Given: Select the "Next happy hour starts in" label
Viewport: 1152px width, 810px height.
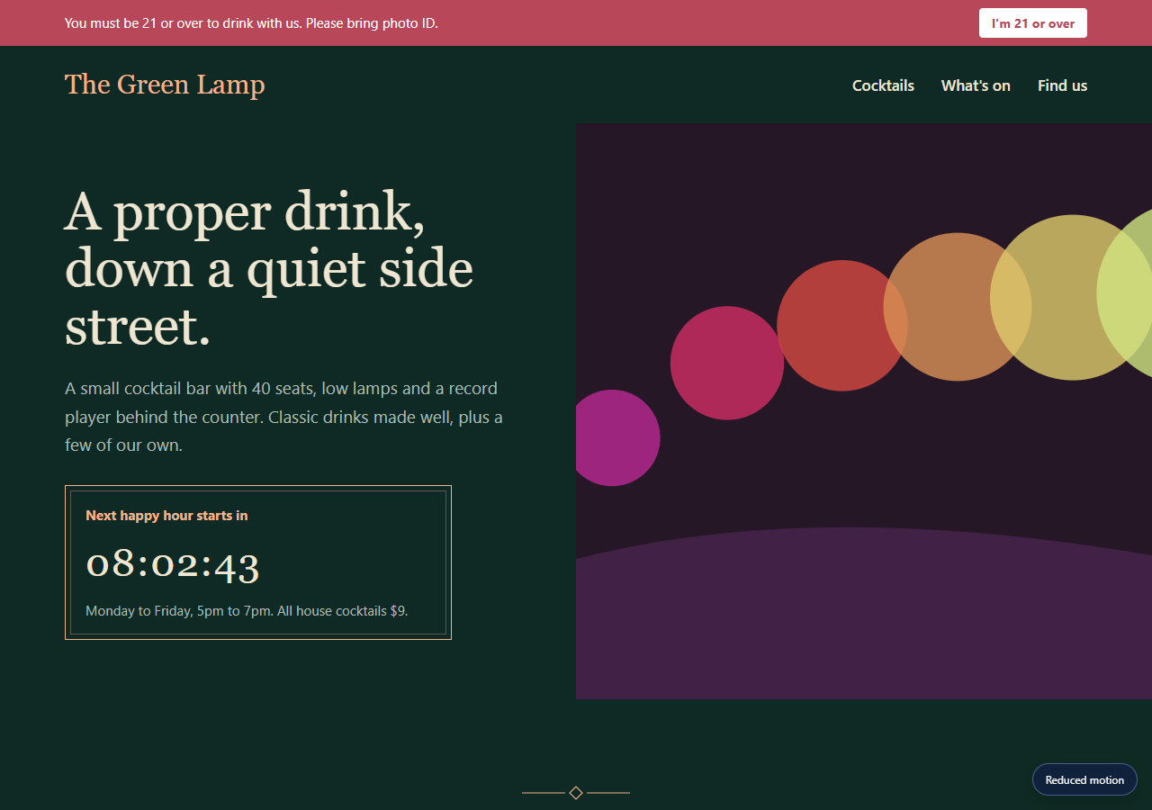Looking at the screenshot, I should tap(166, 516).
